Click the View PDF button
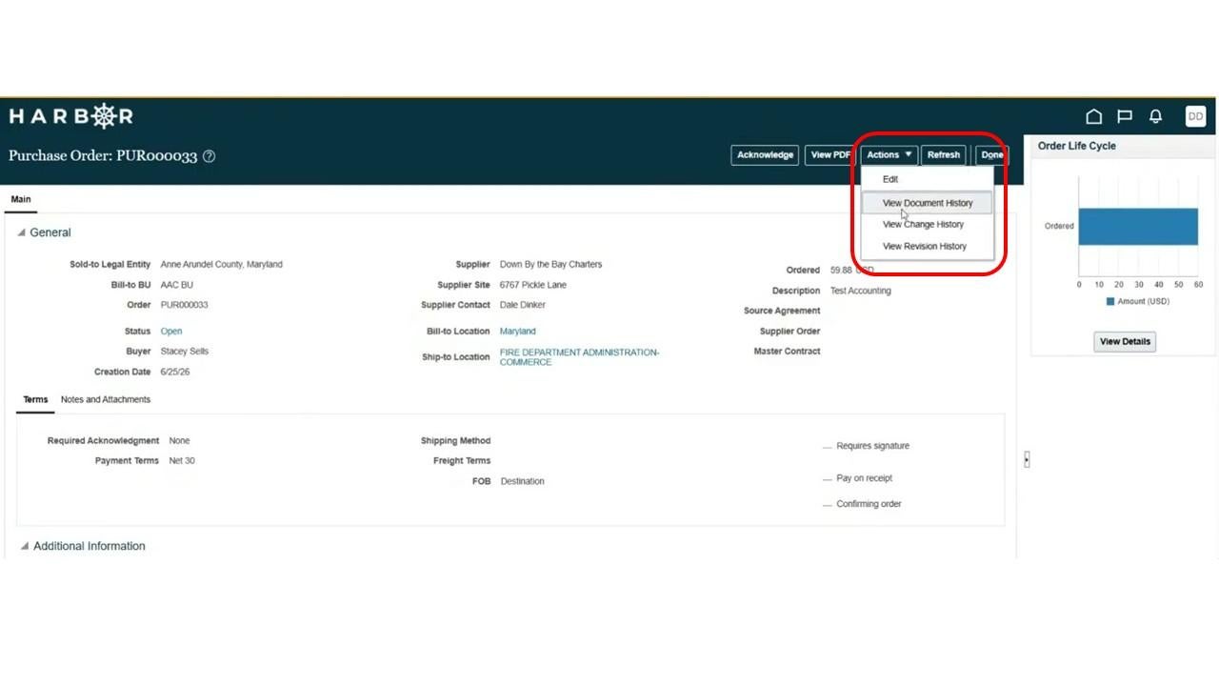The height and width of the screenshot is (686, 1219). pos(830,155)
